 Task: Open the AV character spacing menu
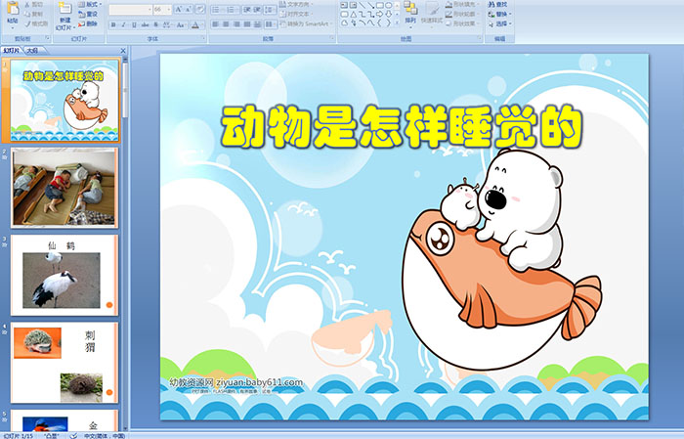(168, 25)
